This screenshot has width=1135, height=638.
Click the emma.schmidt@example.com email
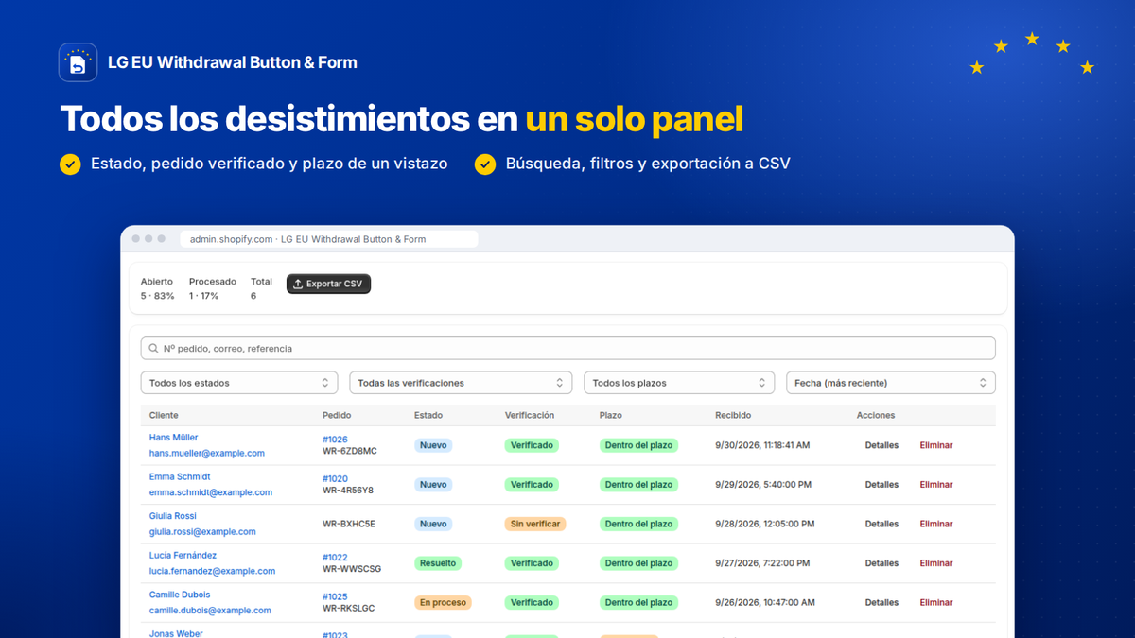pos(211,492)
